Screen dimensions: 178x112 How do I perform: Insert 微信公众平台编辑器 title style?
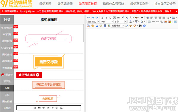pyautogui.click(x=49, y=85)
